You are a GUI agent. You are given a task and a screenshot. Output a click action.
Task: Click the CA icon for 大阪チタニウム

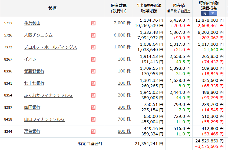[93, 35]
